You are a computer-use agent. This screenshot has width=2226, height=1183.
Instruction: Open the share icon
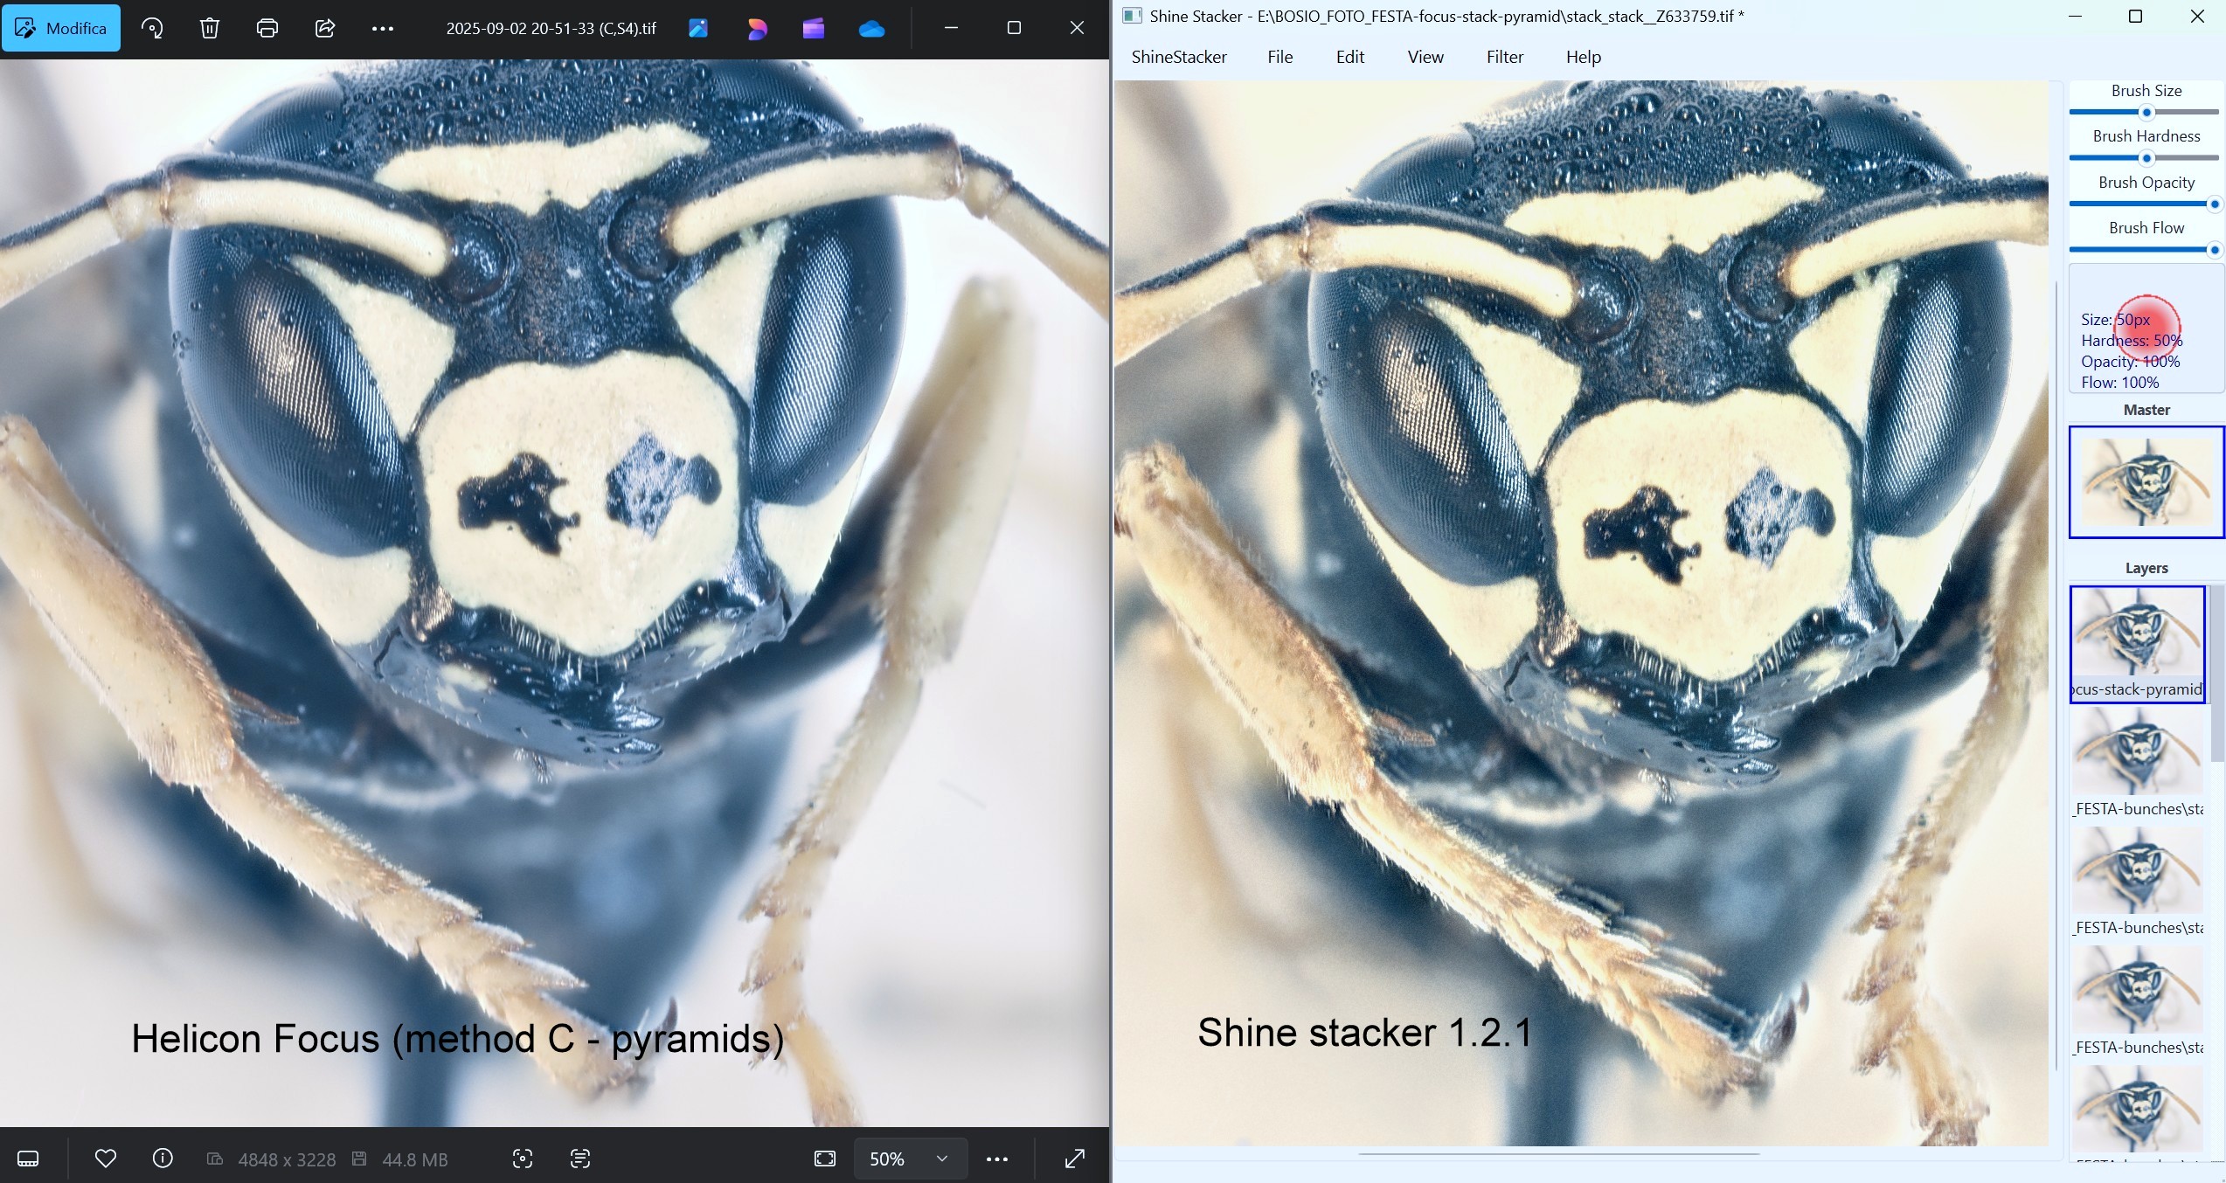(x=325, y=28)
